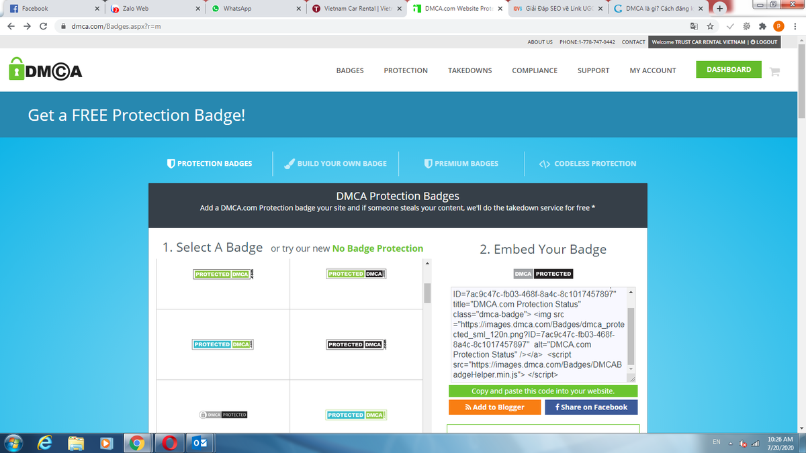Screen dimensions: 806x453
Task: Go back with browser back arrow
Action: tap(11, 26)
